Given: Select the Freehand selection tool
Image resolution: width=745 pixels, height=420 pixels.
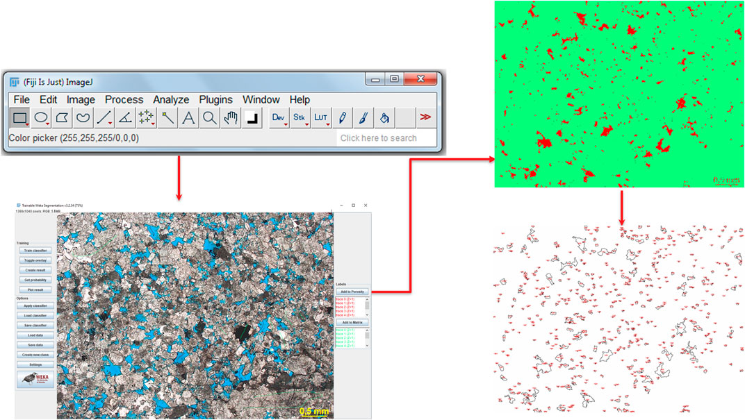Looking at the screenshot, I should pyautogui.click(x=83, y=118).
